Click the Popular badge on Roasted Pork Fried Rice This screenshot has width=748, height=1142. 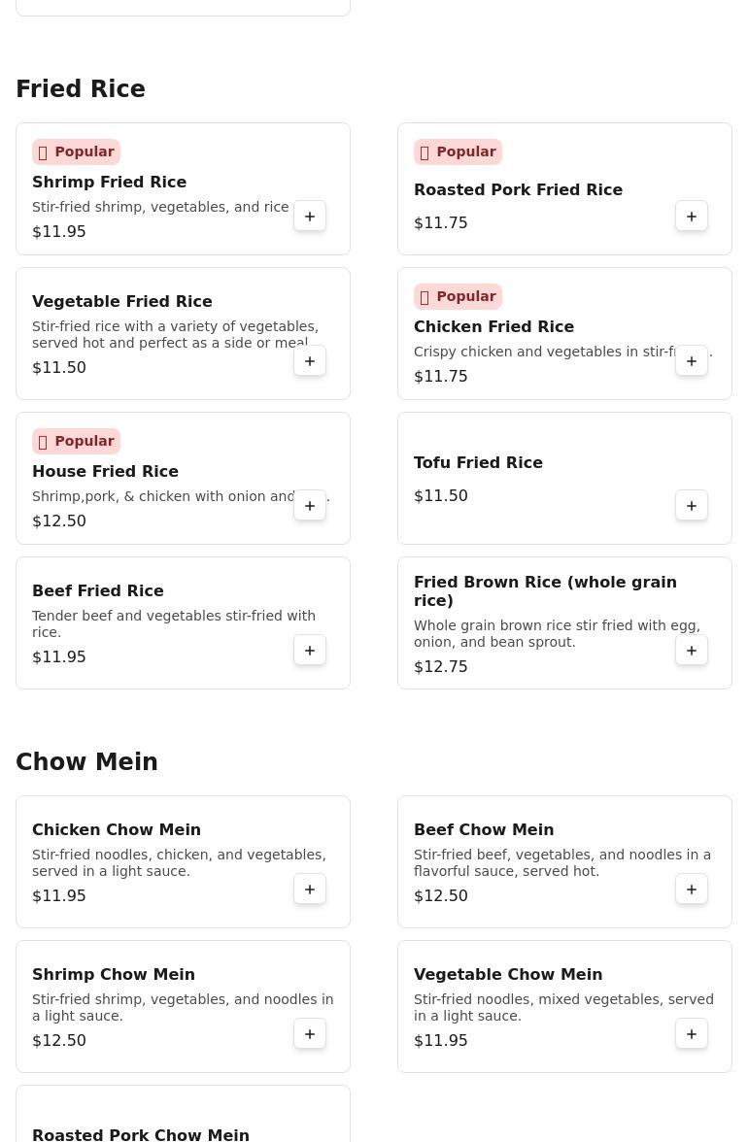pyautogui.click(x=458, y=152)
